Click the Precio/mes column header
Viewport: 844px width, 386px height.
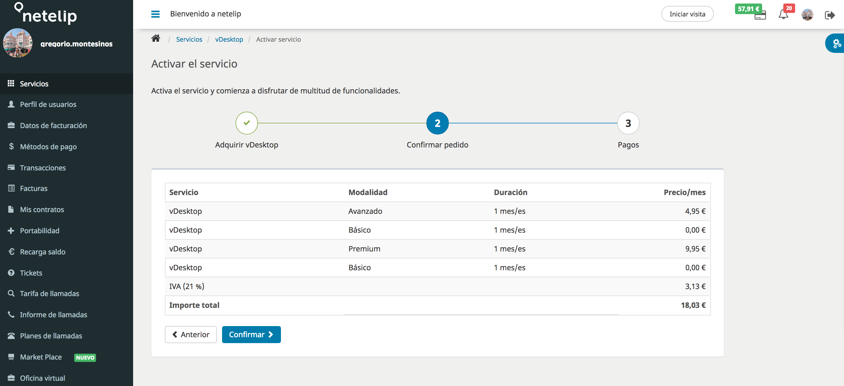coord(684,192)
